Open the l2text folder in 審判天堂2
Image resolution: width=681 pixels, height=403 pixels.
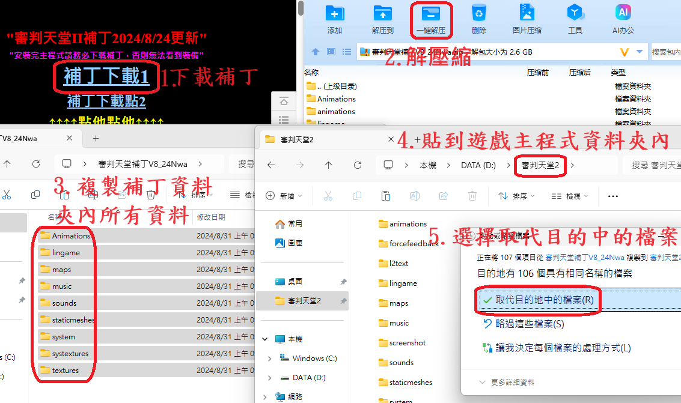394,263
